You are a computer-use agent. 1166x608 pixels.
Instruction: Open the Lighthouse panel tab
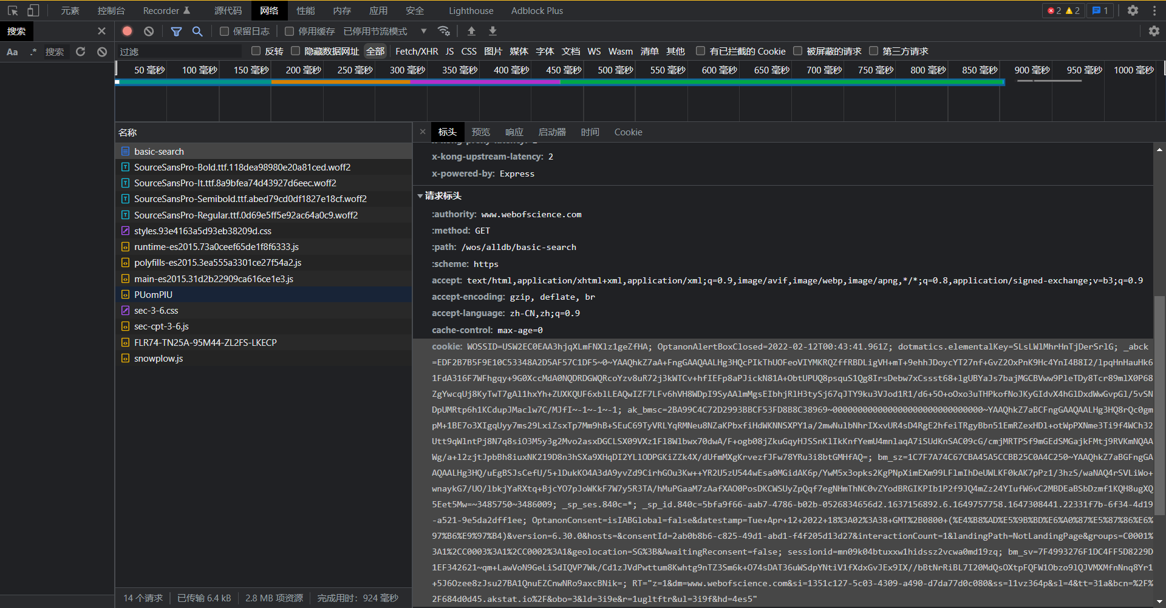(471, 10)
